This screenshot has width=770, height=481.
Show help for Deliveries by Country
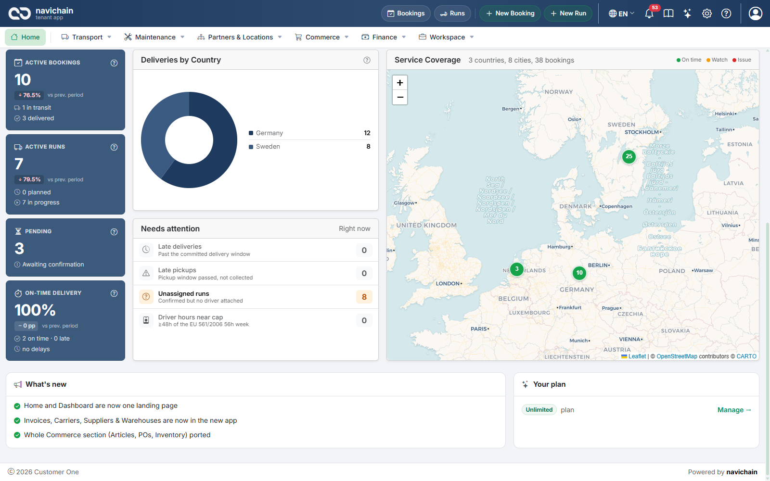367,60
